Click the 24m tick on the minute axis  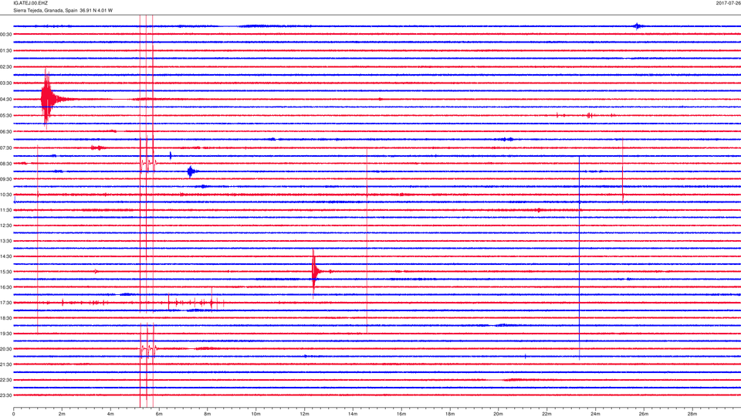click(595, 414)
